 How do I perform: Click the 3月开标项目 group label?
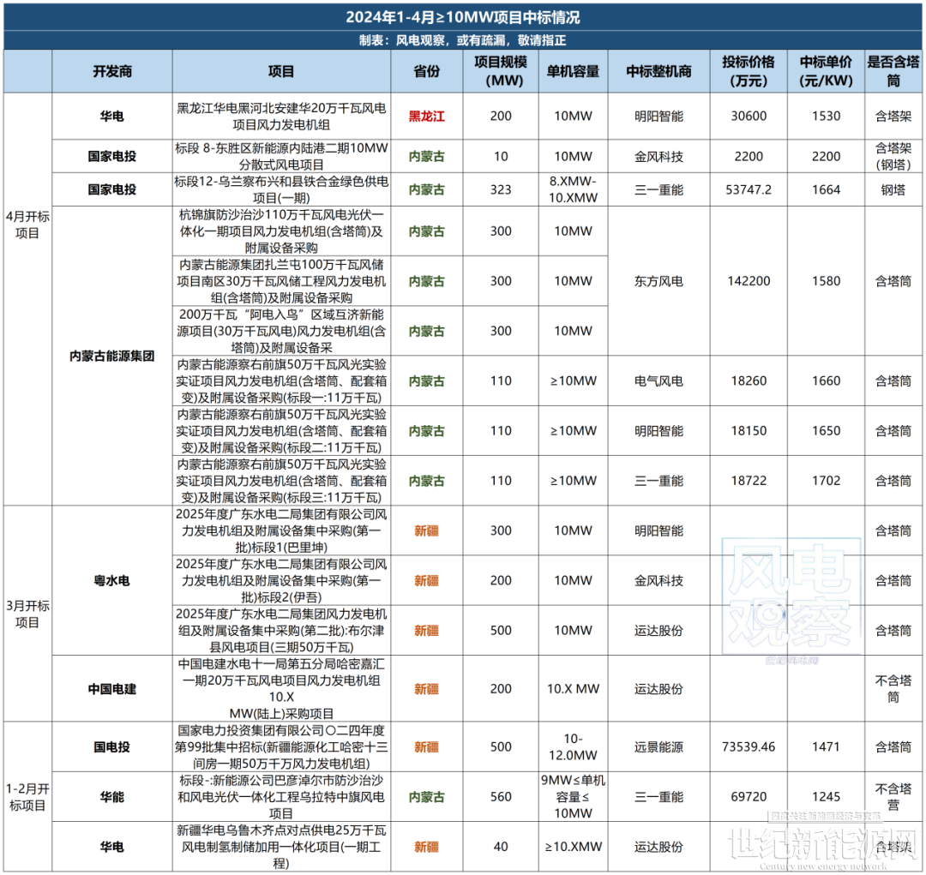coord(27,614)
